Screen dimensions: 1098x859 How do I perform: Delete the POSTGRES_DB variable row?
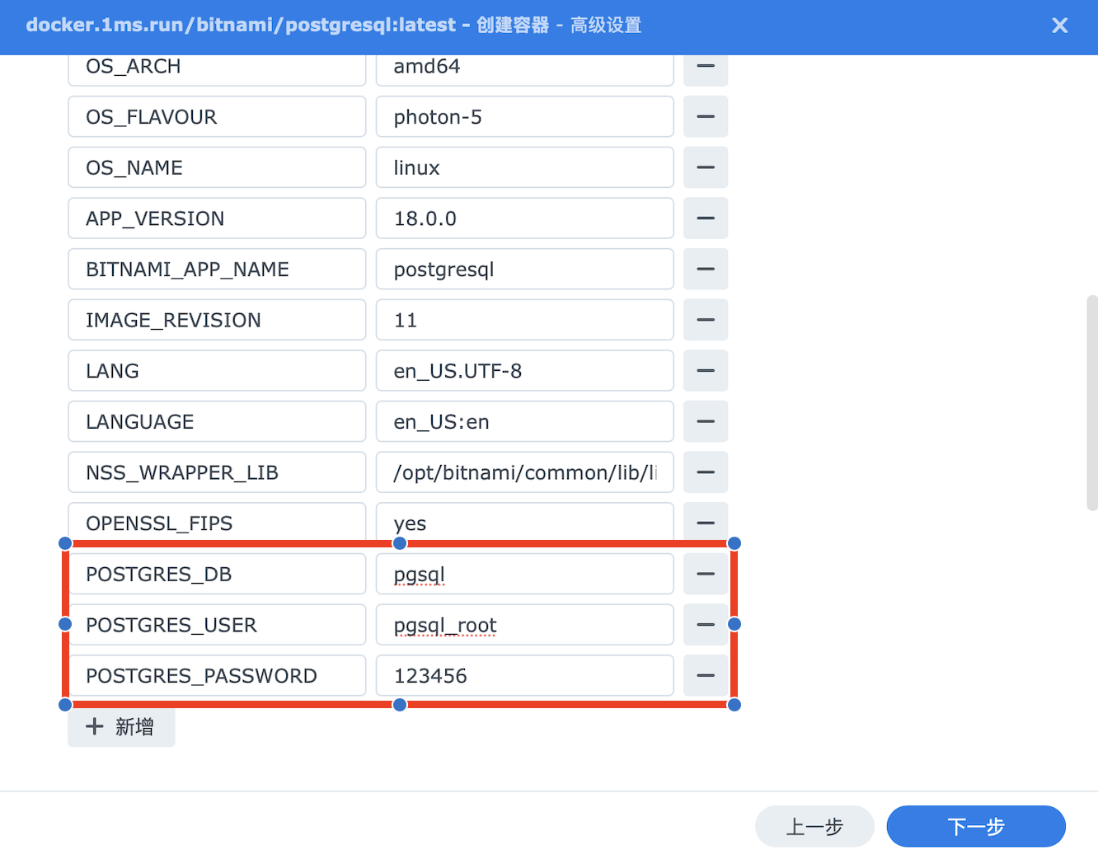(x=705, y=574)
